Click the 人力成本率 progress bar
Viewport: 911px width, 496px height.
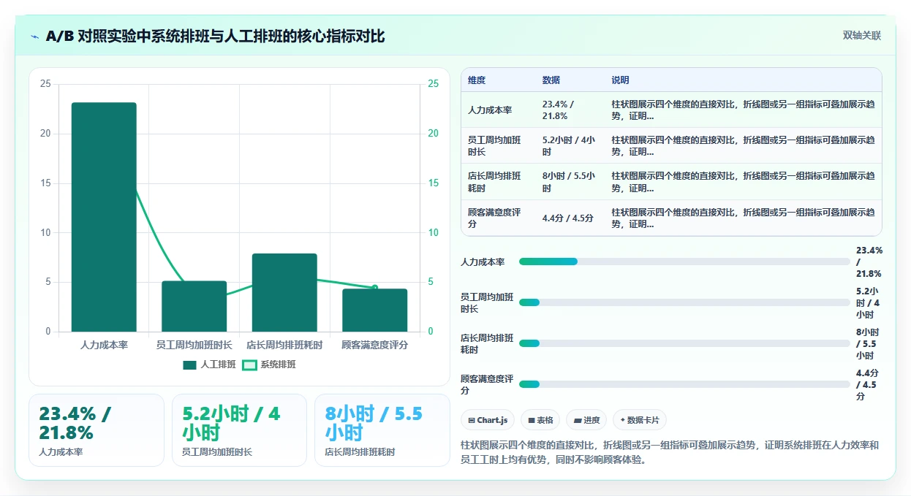684,262
